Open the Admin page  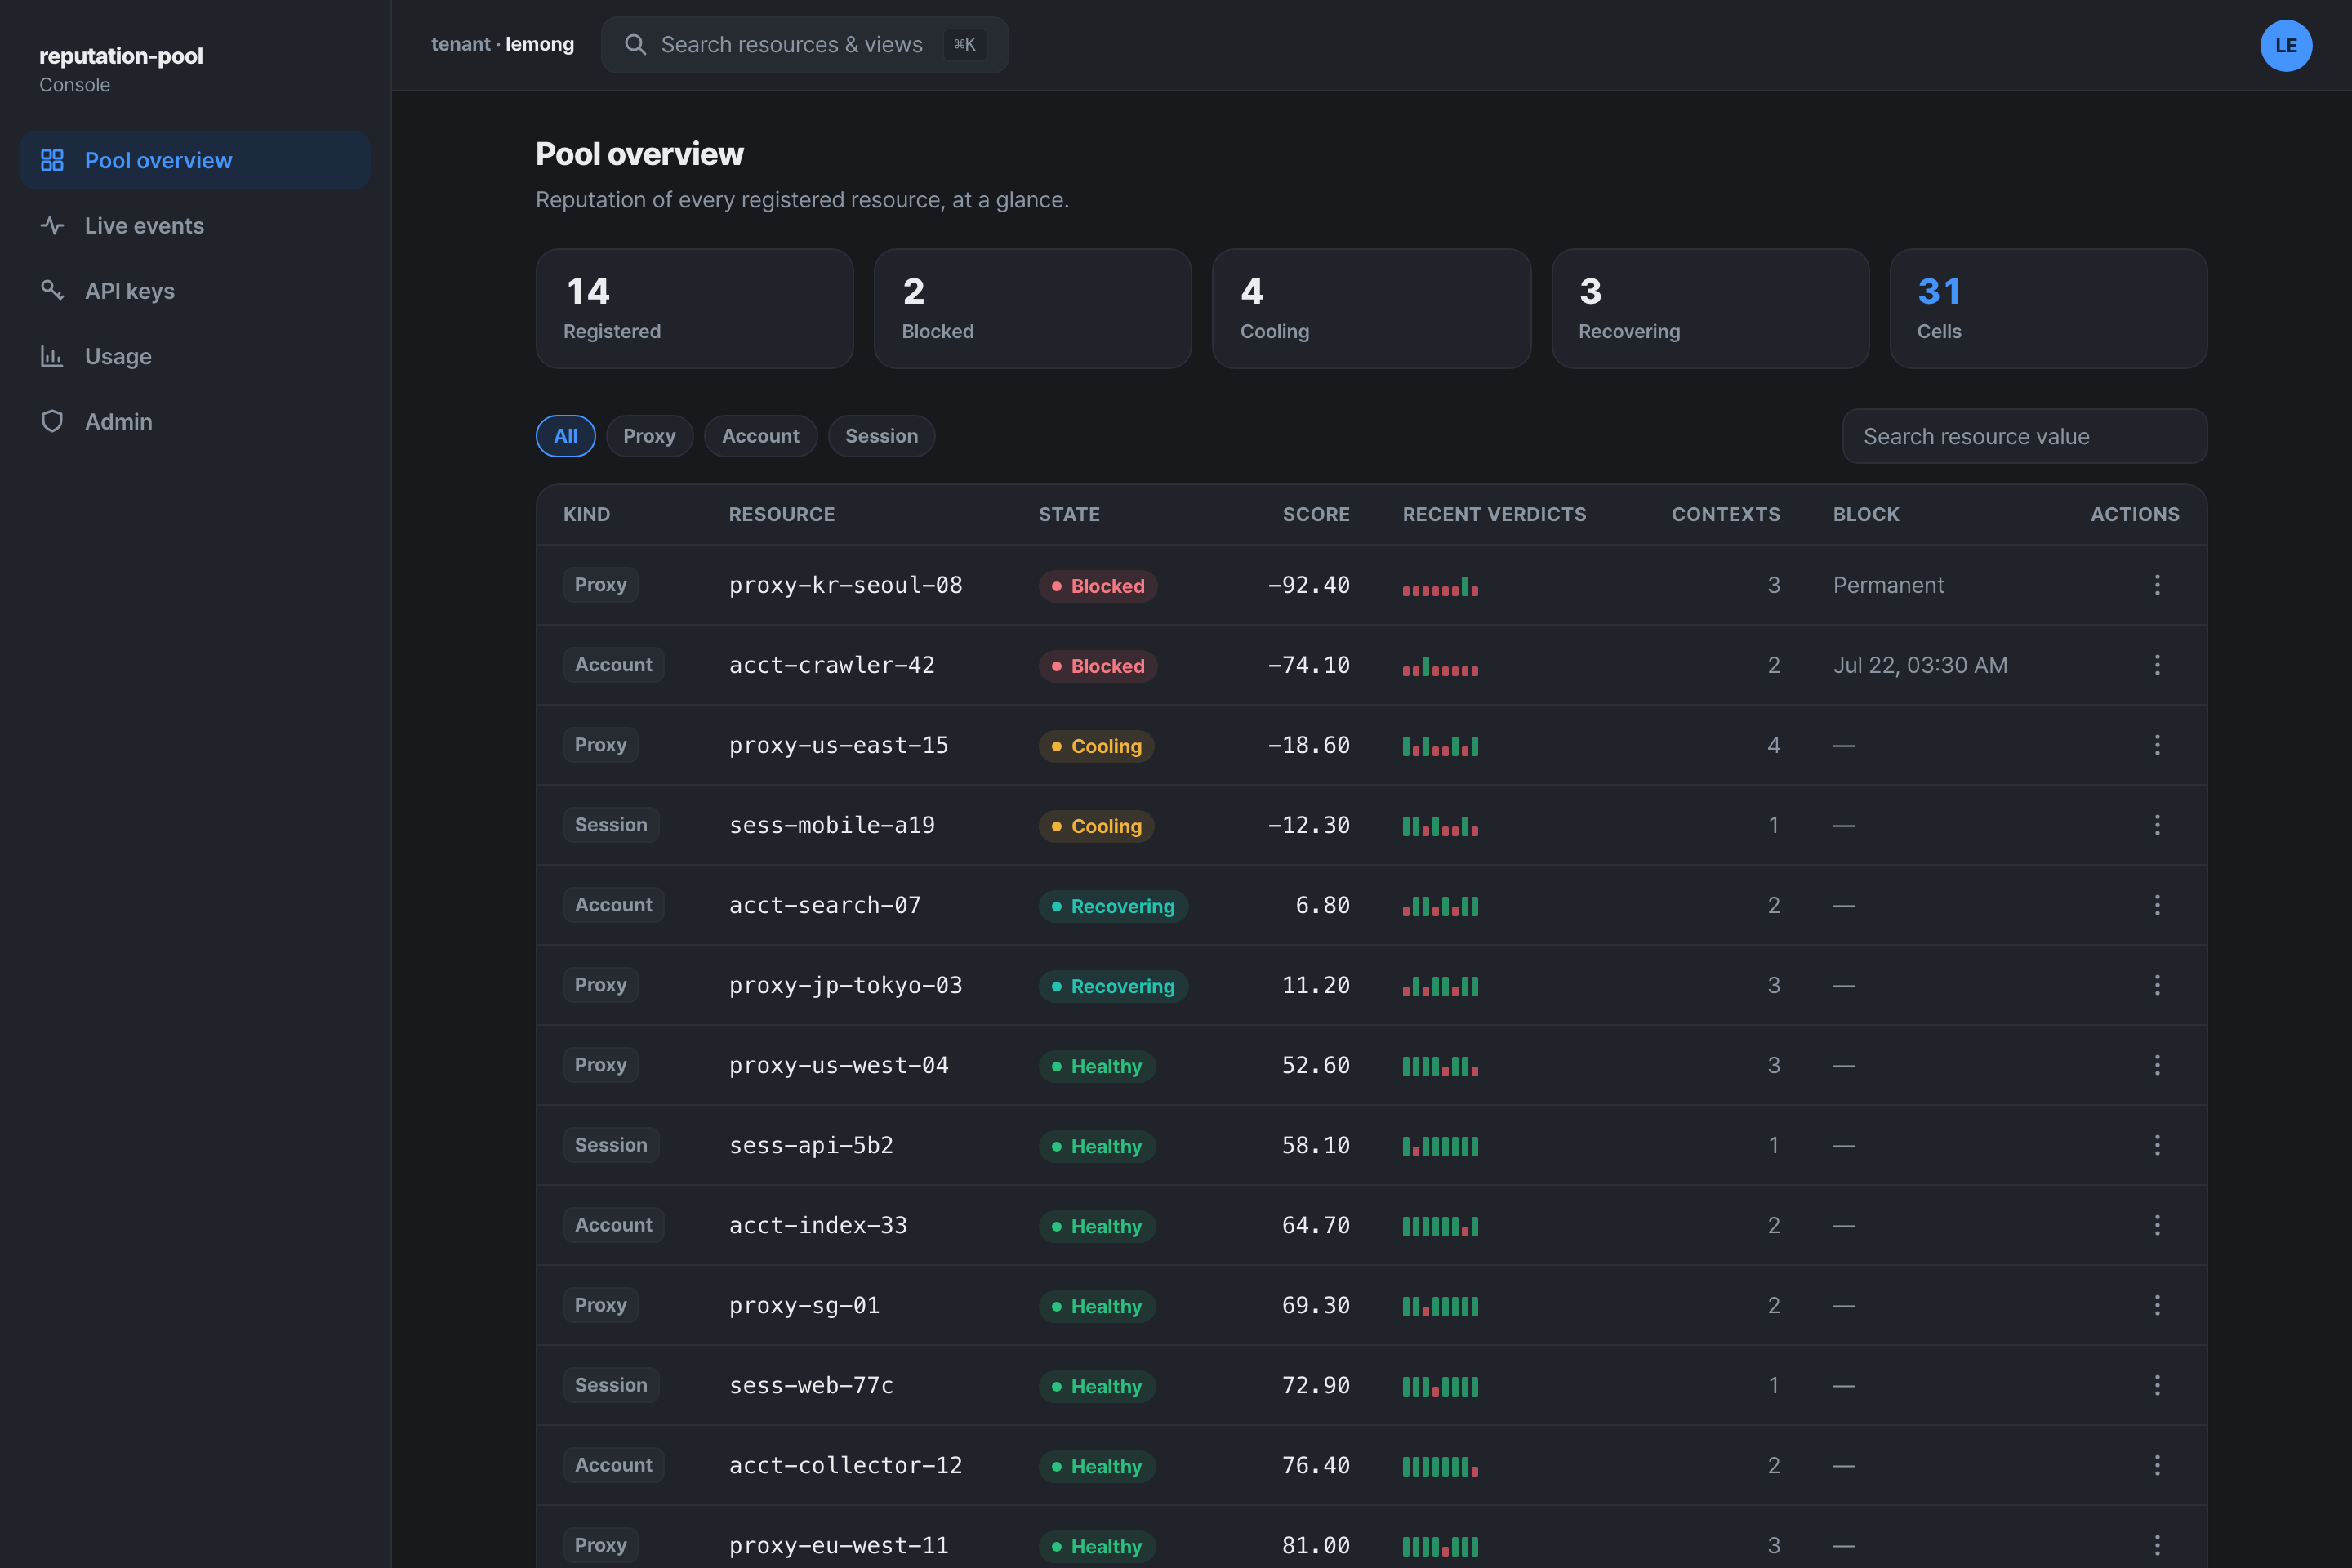(195, 421)
